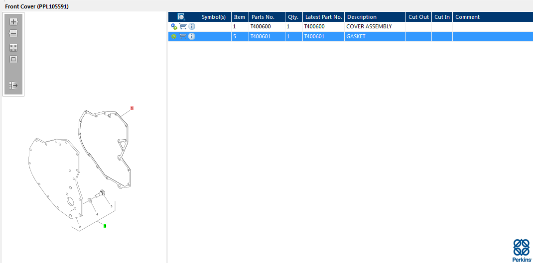Click Parts No. T400600 cell

click(x=267, y=26)
